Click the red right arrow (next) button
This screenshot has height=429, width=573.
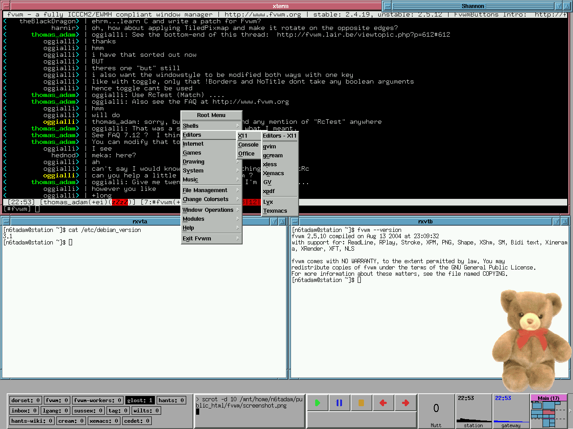(406, 403)
